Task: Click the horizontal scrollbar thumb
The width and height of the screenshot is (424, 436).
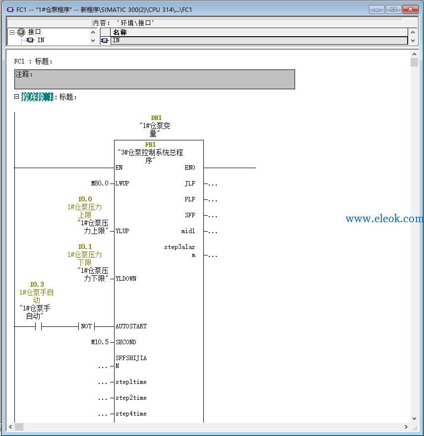Action: [x=19, y=427]
